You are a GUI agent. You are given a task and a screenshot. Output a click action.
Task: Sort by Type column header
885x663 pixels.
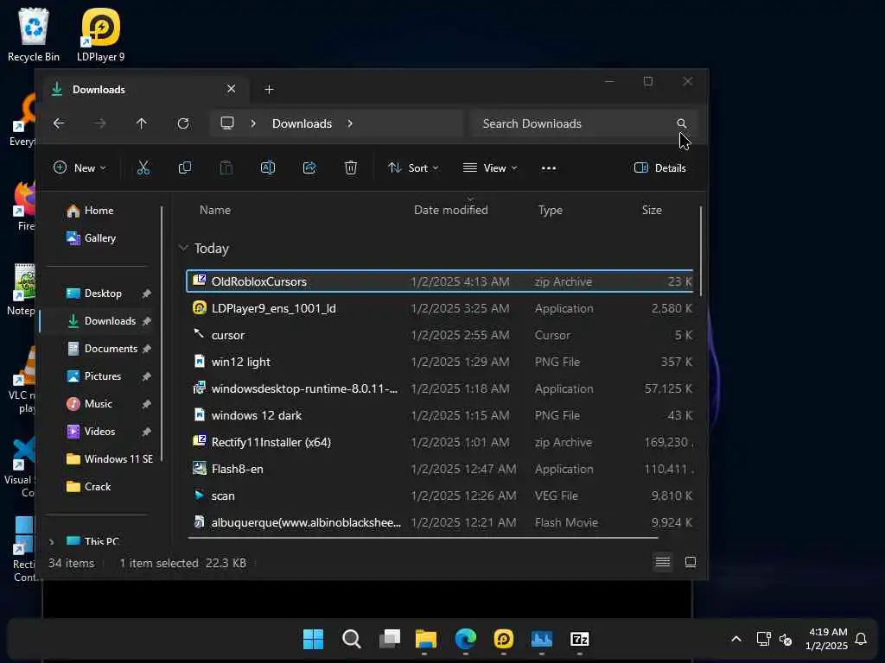(551, 210)
